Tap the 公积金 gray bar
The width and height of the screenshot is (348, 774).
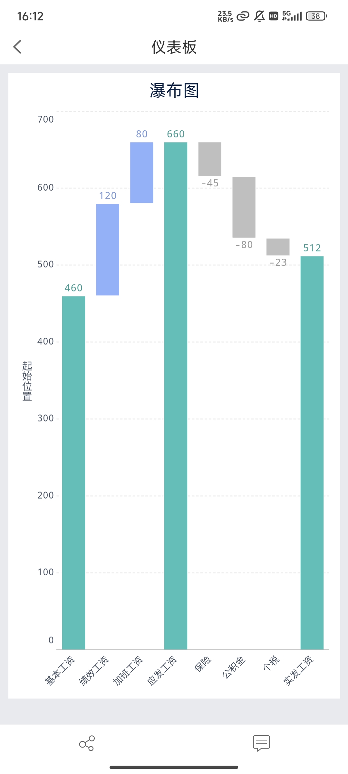(244, 207)
